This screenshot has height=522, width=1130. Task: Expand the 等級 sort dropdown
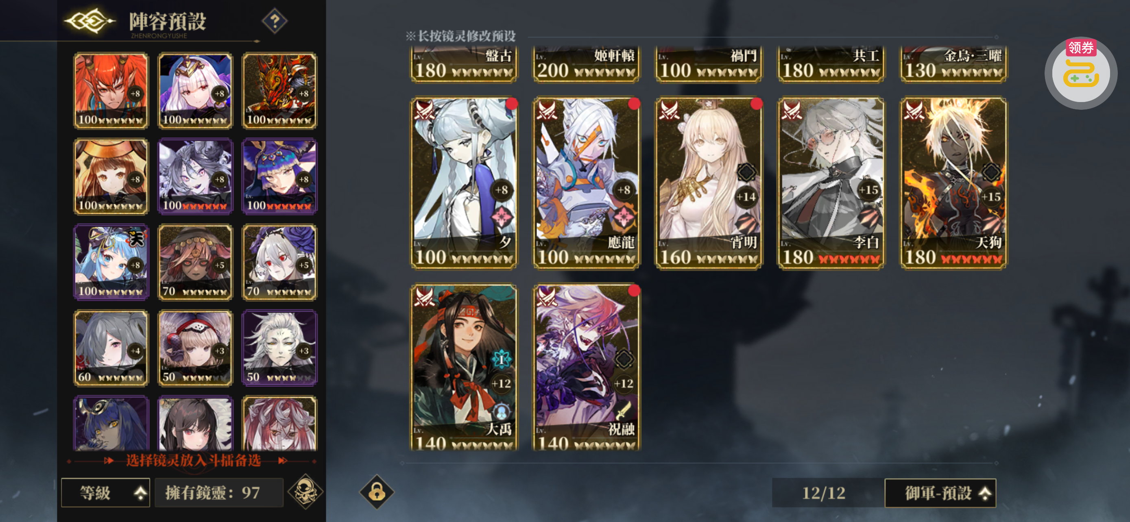tap(106, 493)
